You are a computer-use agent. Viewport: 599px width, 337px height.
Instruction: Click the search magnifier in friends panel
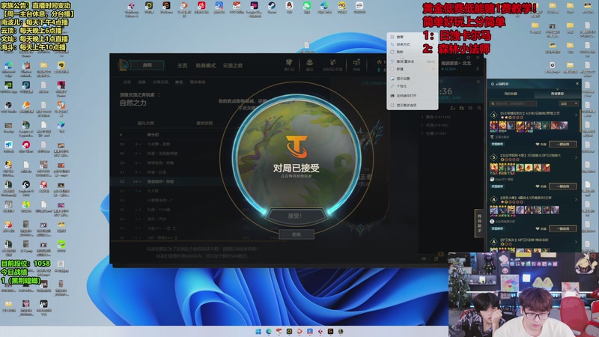[479, 108]
